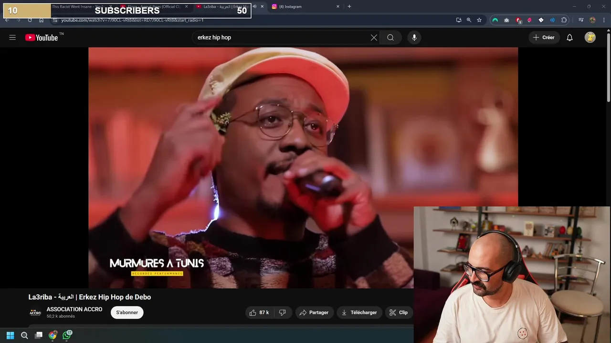This screenshot has width=611, height=343.
Task: Open the Chrome profile avatar
Action: tap(592, 20)
